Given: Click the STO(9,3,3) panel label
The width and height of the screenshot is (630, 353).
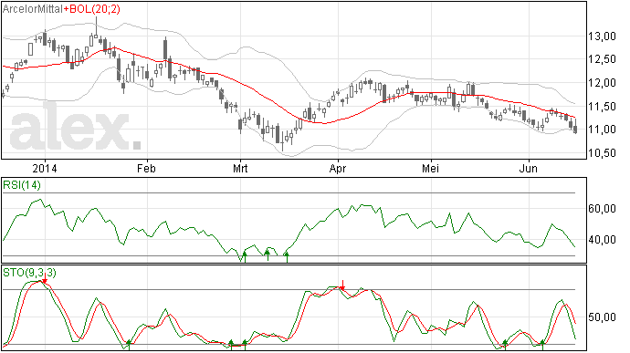Looking at the screenshot, I should pyautogui.click(x=29, y=273).
